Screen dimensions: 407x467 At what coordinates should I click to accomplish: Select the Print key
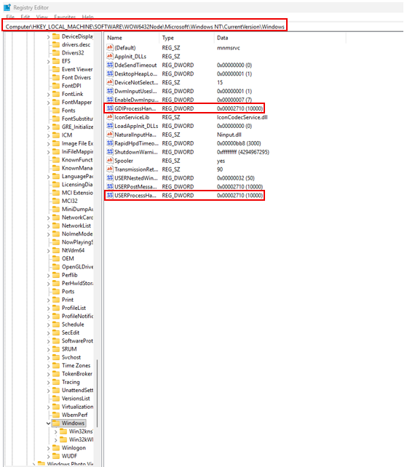[x=68, y=300]
